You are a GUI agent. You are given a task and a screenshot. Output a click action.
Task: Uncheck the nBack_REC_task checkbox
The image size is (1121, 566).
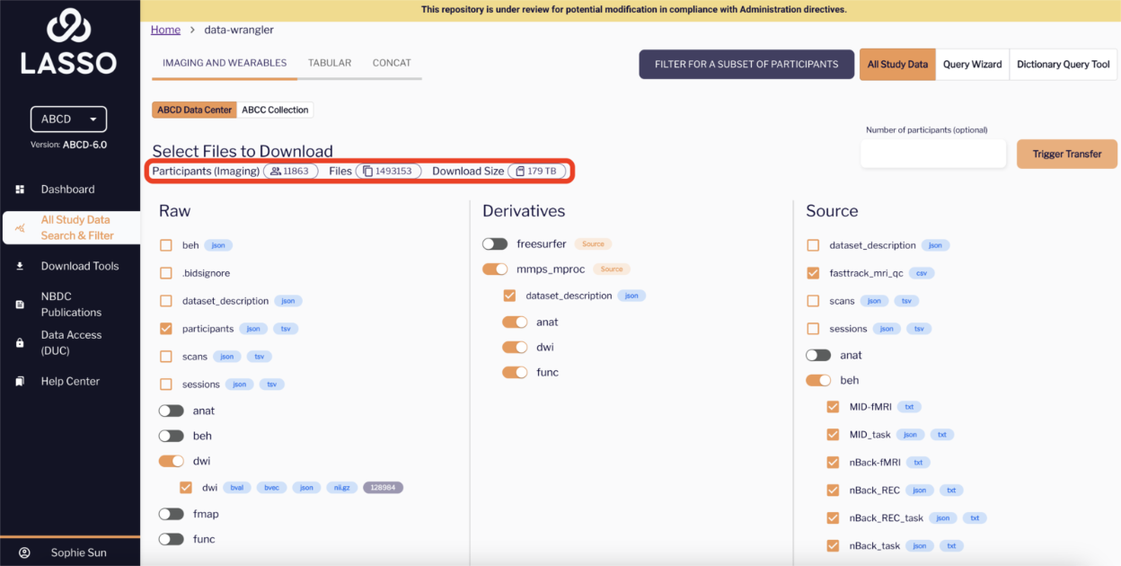pyautogui.click(x=833, y=518)
